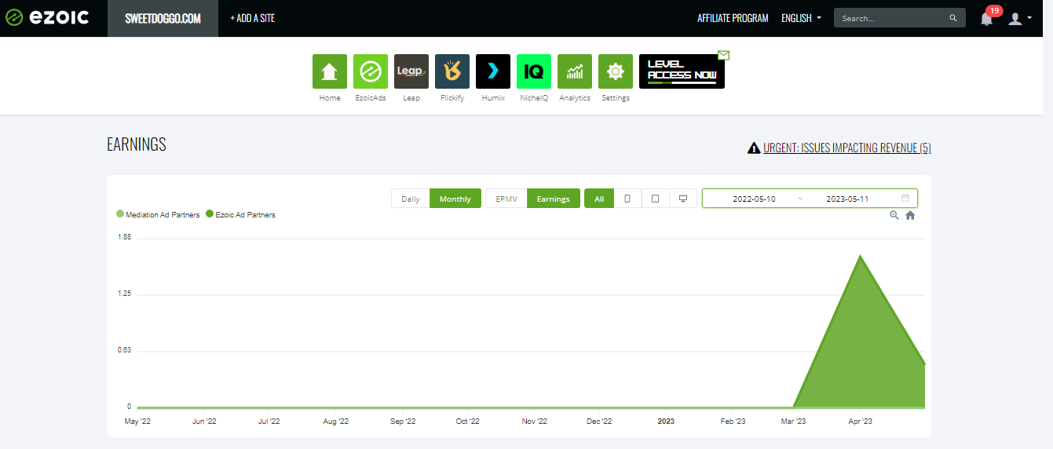Open the Flickify app icon
This screenshot has width=1053, height=449.
[452, 71]
